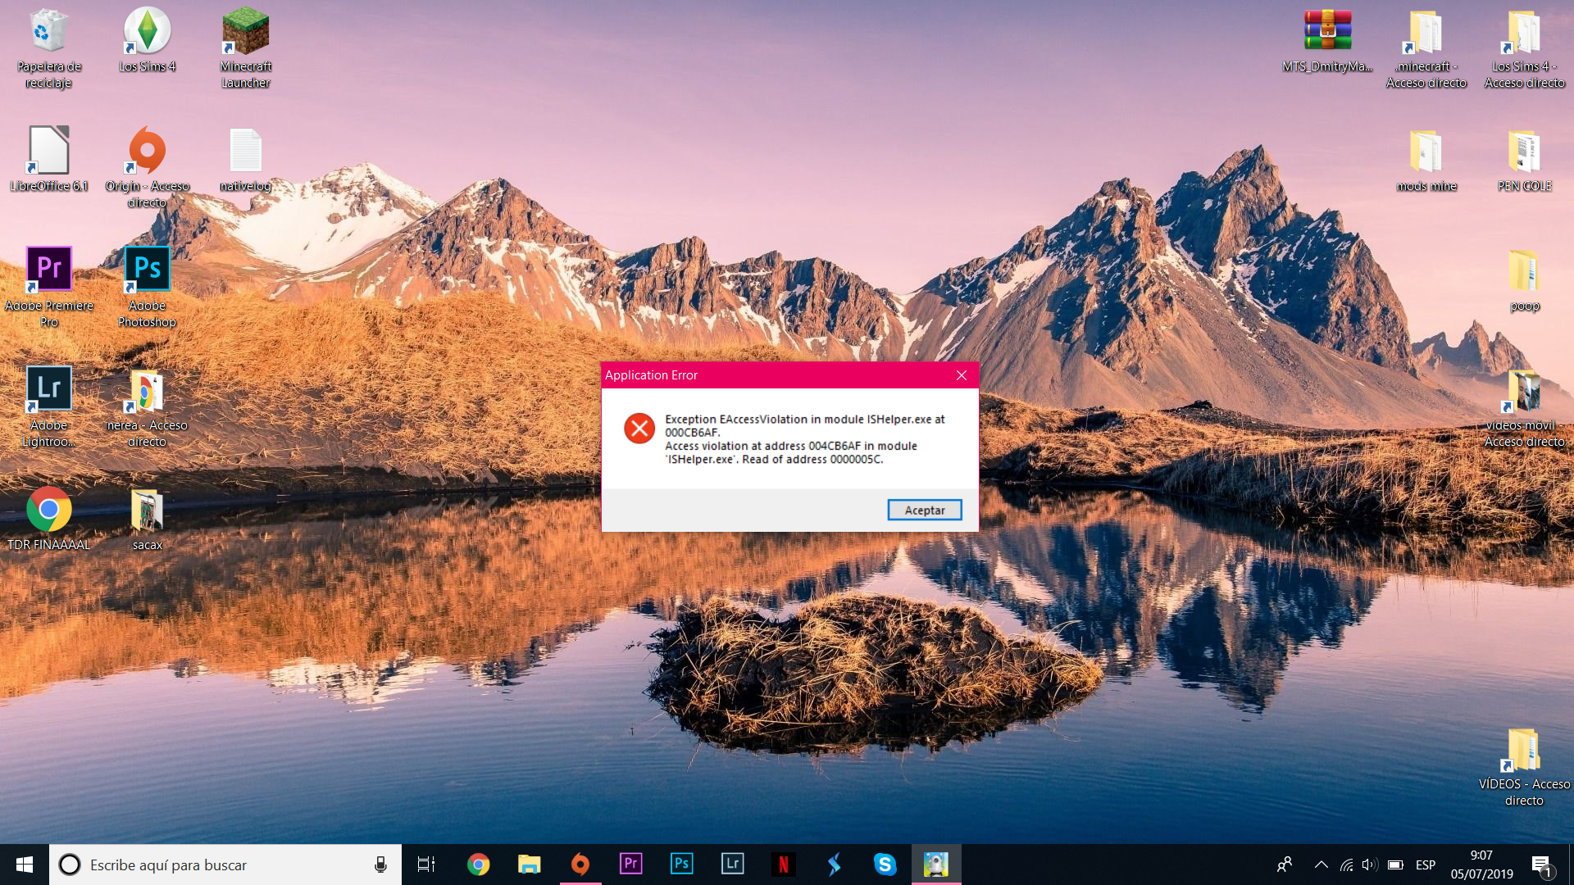Image resolution: width=1574 pixels, height=885 pixels.
Task: Expand hidden system tray icons chevron
Action: [1321, 865]
